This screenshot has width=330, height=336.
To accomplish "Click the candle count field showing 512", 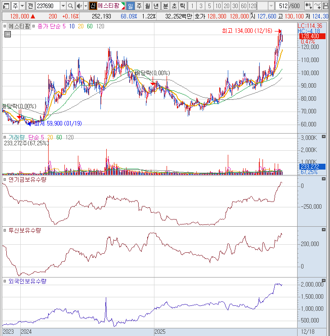I will point(282,6).
